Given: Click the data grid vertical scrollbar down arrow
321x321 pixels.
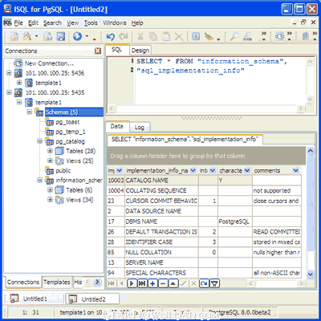Looking at the screenshot, I should [x=310, y=274].
